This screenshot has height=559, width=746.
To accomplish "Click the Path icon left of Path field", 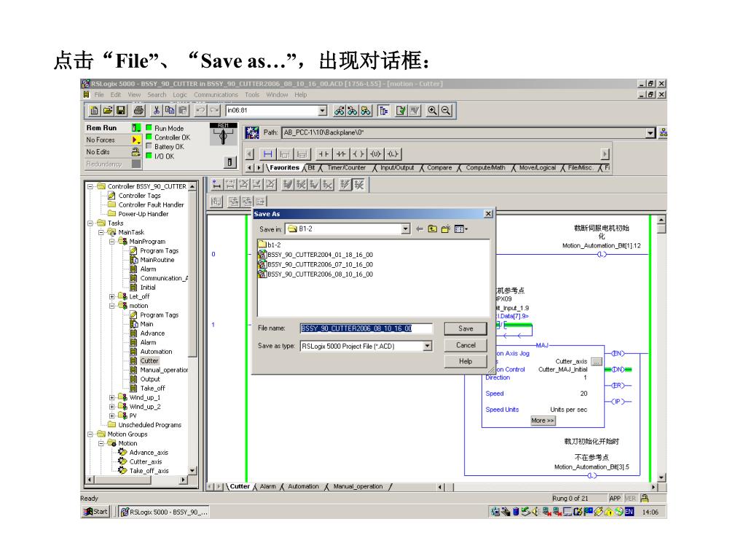I will [x=251, y=132].
